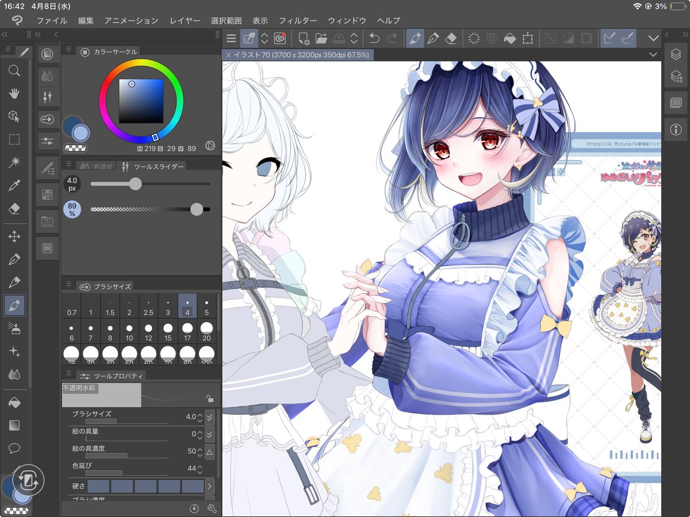690x517 pixels.
Task: Open the hamburger menu in command bar
Action: point(231,38)
